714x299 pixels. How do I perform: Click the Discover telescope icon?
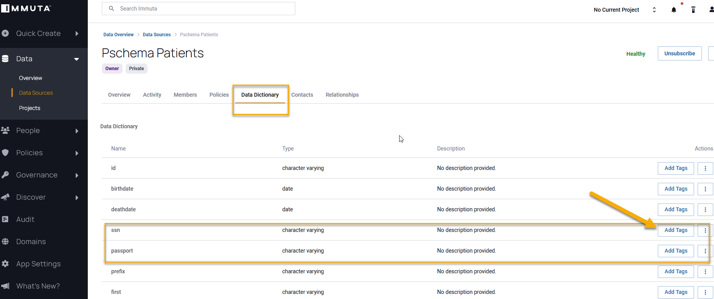[x=5, y=197]
